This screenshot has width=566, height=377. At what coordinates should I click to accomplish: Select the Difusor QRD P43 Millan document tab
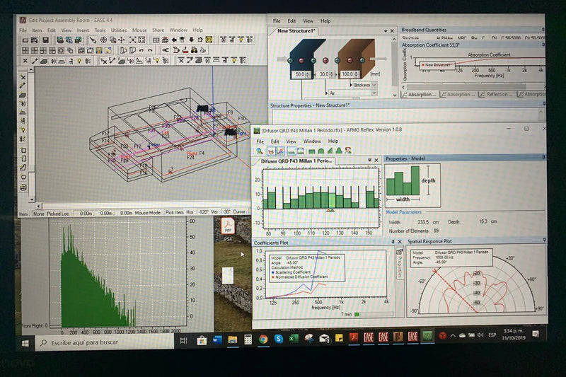[x=296, y=161]
